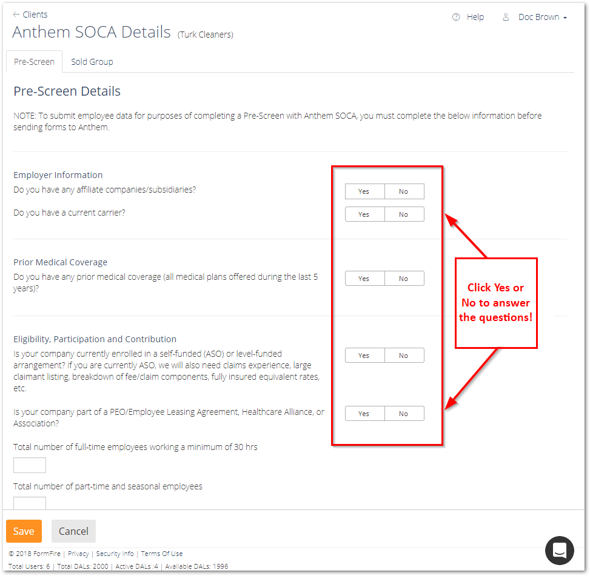Click the Clients back link
The height and width of the screenshot is (576, 590).
click(35, 15)
